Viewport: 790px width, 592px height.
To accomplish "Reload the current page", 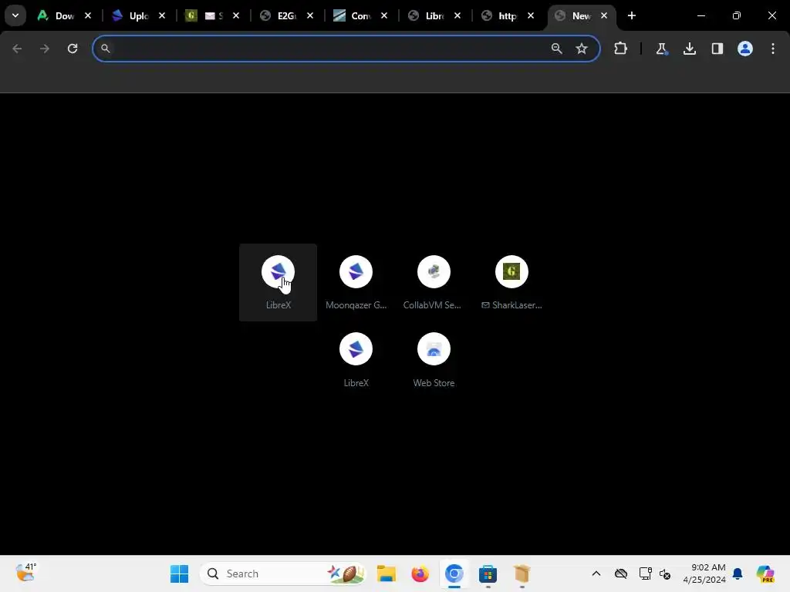I will [73, 49].
